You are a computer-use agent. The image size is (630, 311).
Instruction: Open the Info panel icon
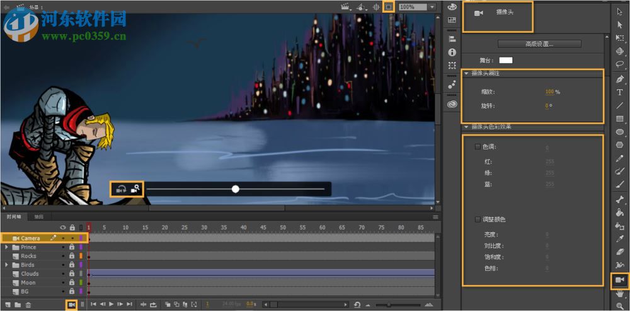coord(452,52)
